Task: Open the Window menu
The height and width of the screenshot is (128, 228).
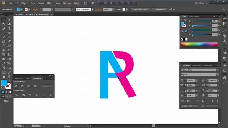Action: (67, 3)
